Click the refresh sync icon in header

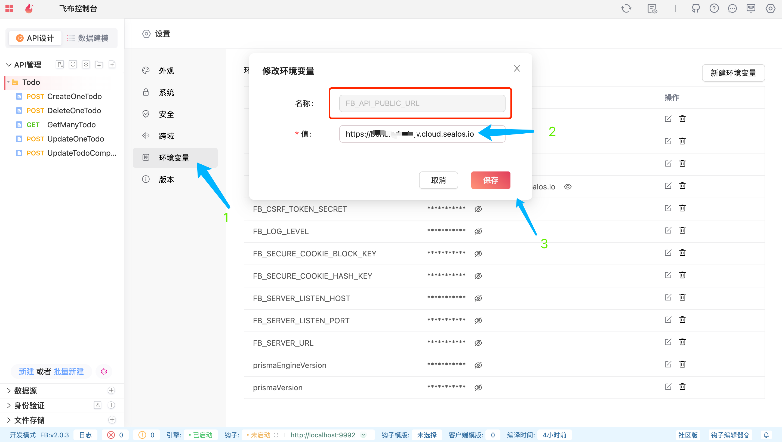click(x=626, y=8)
